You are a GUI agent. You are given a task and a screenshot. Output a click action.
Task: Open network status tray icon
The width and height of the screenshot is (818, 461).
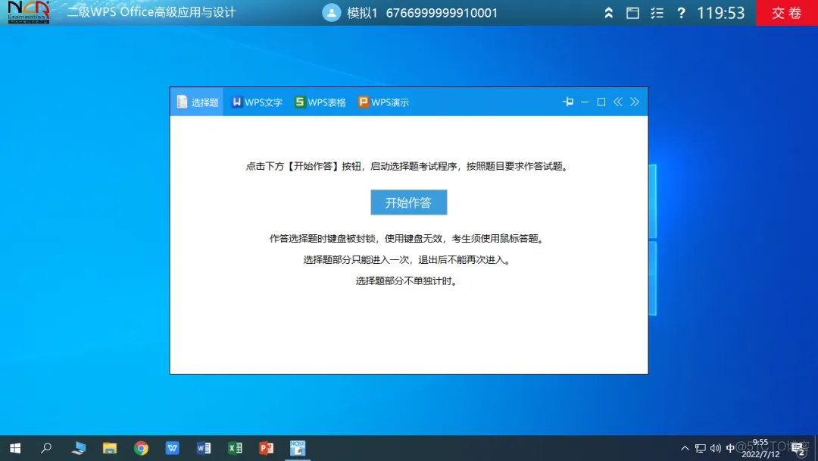(700, 448)
